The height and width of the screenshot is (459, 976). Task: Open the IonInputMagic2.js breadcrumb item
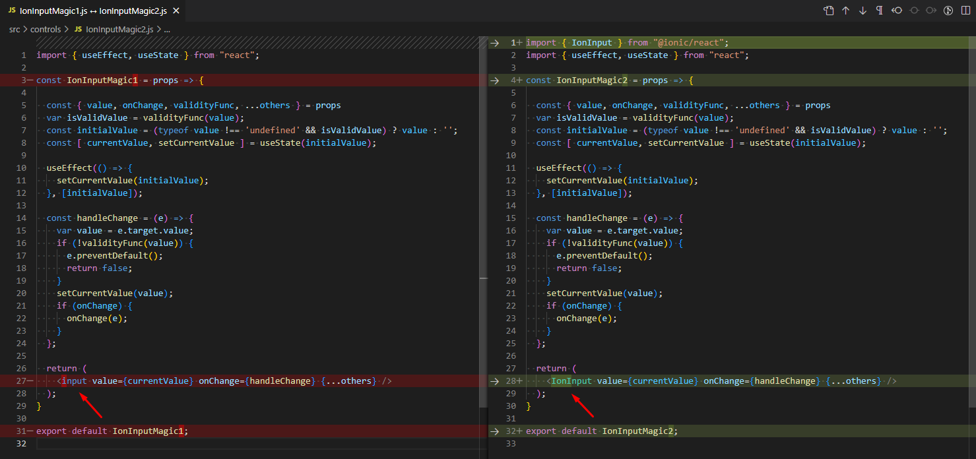coord(119,29)
